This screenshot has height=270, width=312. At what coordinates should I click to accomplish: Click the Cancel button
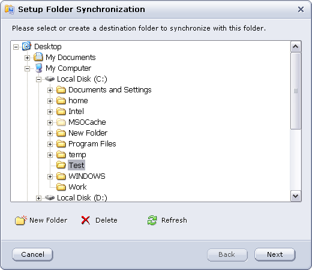pos(32,254)
